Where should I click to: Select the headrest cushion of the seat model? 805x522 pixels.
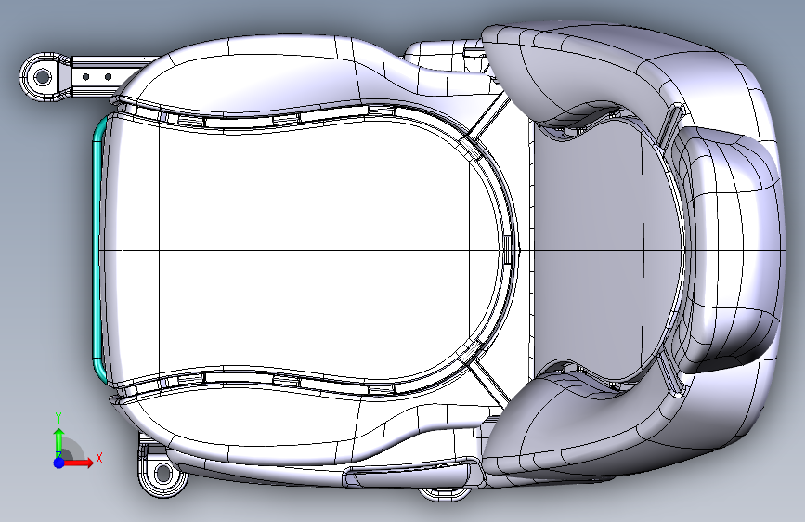point(732,249)
